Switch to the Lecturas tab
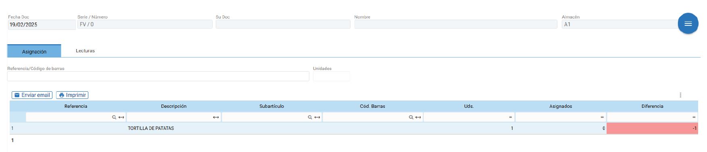The image size is (707, 152). (85, 51)
